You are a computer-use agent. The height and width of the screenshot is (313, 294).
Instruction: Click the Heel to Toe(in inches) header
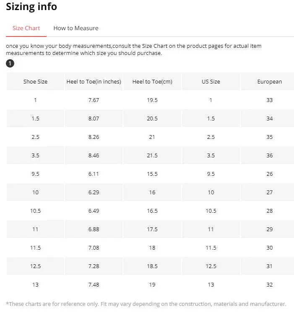[x=94, y=81]
